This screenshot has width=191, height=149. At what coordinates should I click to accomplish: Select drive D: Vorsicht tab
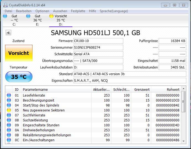point(61,20)
